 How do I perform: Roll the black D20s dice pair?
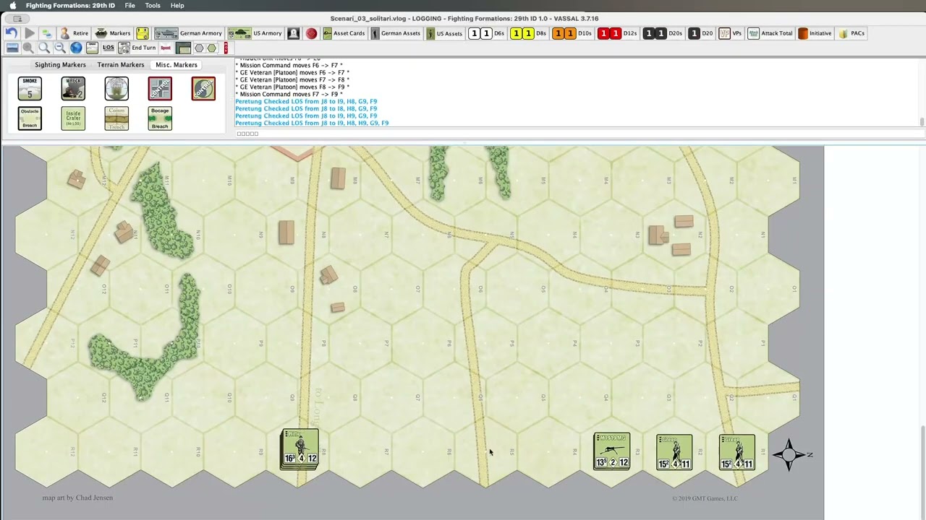[x=663, y=33]
